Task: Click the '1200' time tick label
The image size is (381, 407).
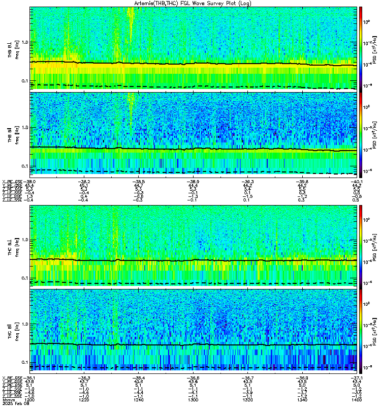Action: [x=29, y=400]
